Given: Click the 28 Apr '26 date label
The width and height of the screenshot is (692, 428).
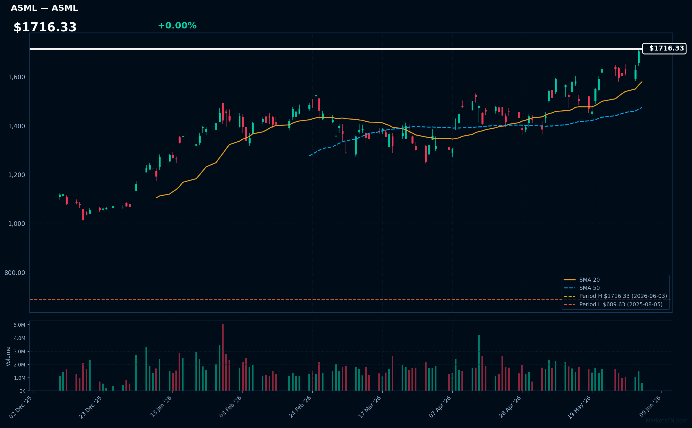Looking at the screenshot, I should pos(510,407).
